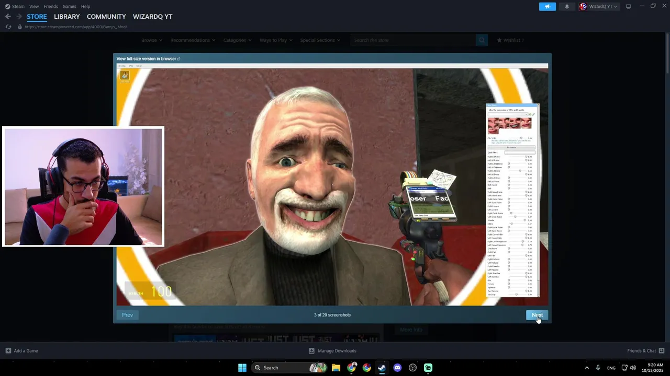
Task: Open the Windows Start menu
Action: coord(242,368)
